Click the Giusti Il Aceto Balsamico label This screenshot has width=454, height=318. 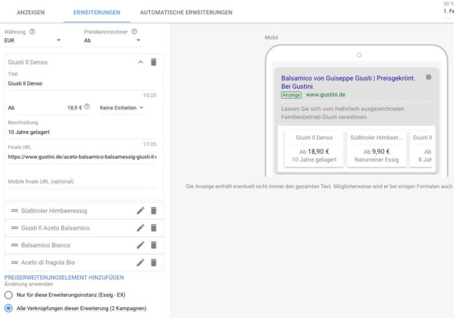click(x=55, y=228)
